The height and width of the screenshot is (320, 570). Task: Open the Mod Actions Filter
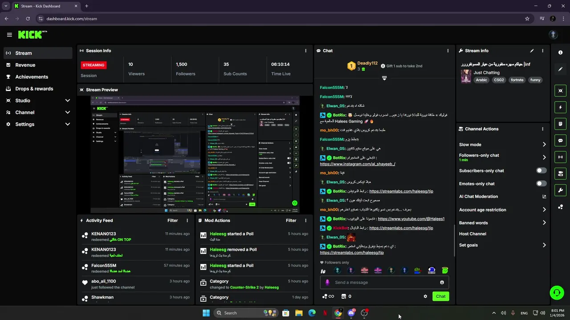291,220
